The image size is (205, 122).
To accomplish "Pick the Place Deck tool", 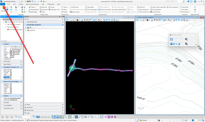I will point(74,7).
